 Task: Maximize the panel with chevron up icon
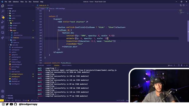pyautogui.click(x=184, y=65)
